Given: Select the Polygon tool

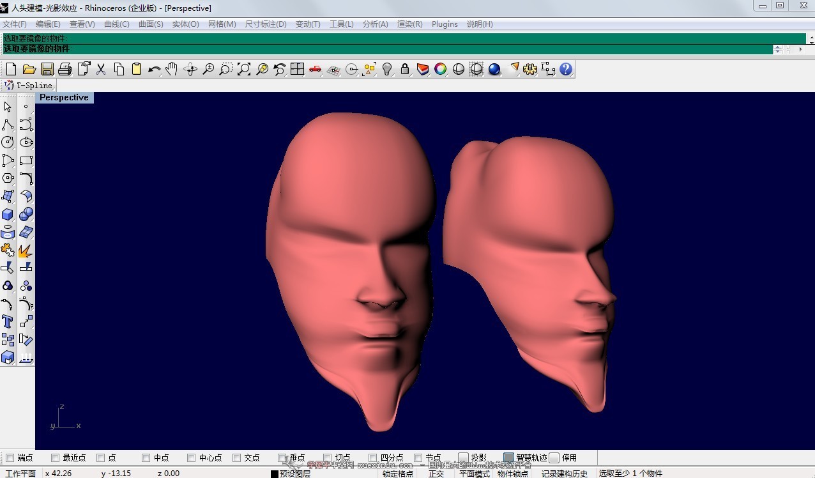Looking at the screenshot, I should [8, 178].
